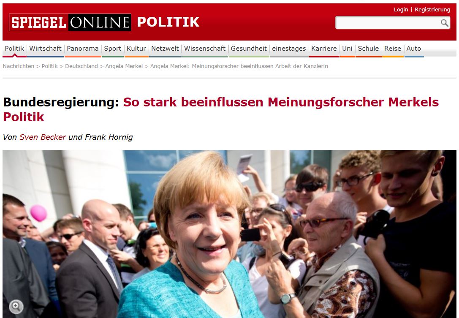The width and height of the screenshot is (459, 318).
Task: Open the SPIEGEL ONLINE logo homepage
Action: coord(70,22)
